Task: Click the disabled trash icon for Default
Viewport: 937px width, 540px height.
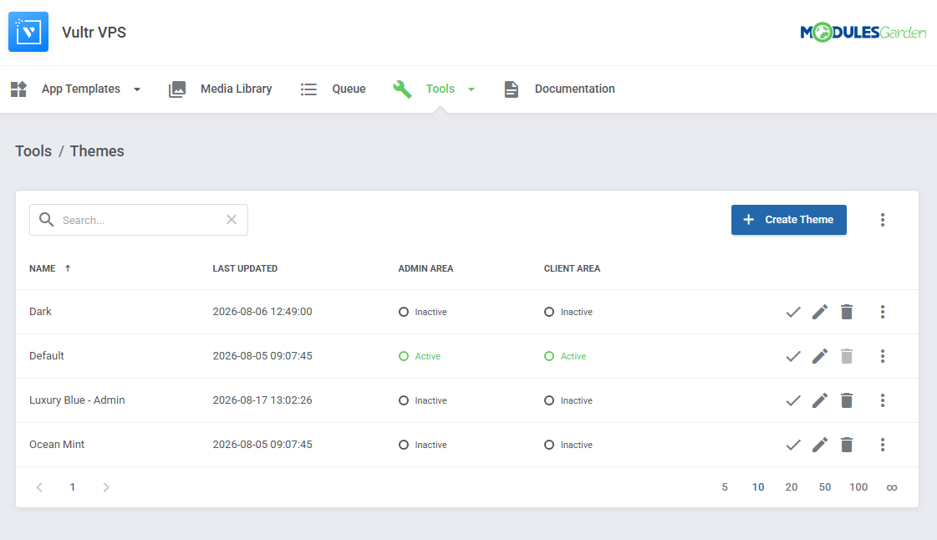Action: point(847,356)
